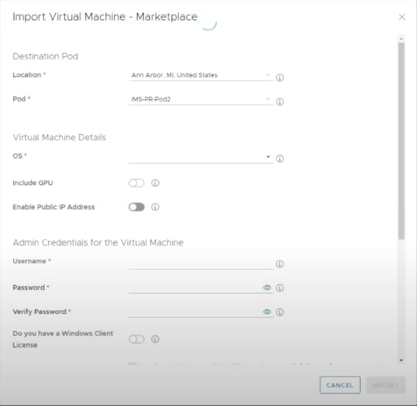Click the Verify Password info icon
This screenshot has height=406, width=417.
[280, 312]
